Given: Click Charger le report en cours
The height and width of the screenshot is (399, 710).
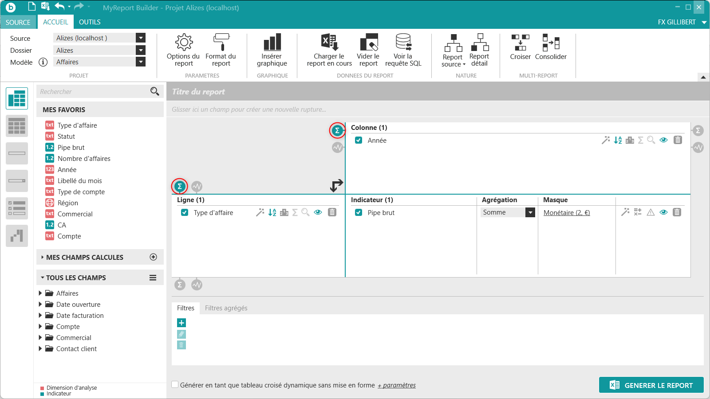Looking at the screenshot, I should pyautogui.click(x=329, y=50).
